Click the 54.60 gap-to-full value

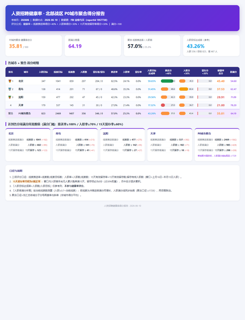[x=233, y=81]
